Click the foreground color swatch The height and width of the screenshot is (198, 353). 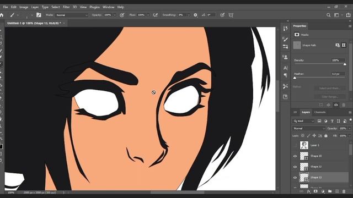coord(1,147)
